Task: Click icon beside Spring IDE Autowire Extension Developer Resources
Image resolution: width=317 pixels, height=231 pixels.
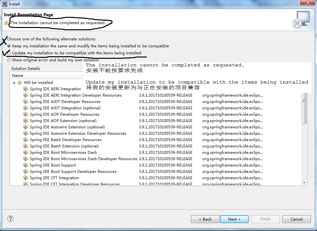Action: click(x=26, y=133)
